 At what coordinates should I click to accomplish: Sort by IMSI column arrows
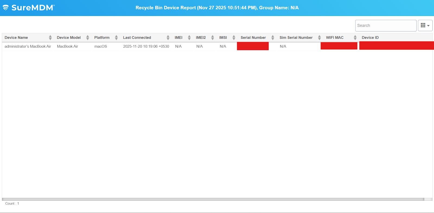click(x=234, y=38)
